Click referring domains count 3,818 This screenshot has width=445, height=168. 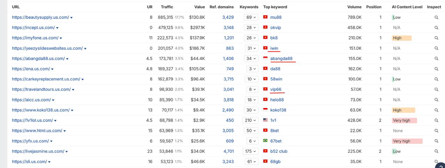click(228, 100)
